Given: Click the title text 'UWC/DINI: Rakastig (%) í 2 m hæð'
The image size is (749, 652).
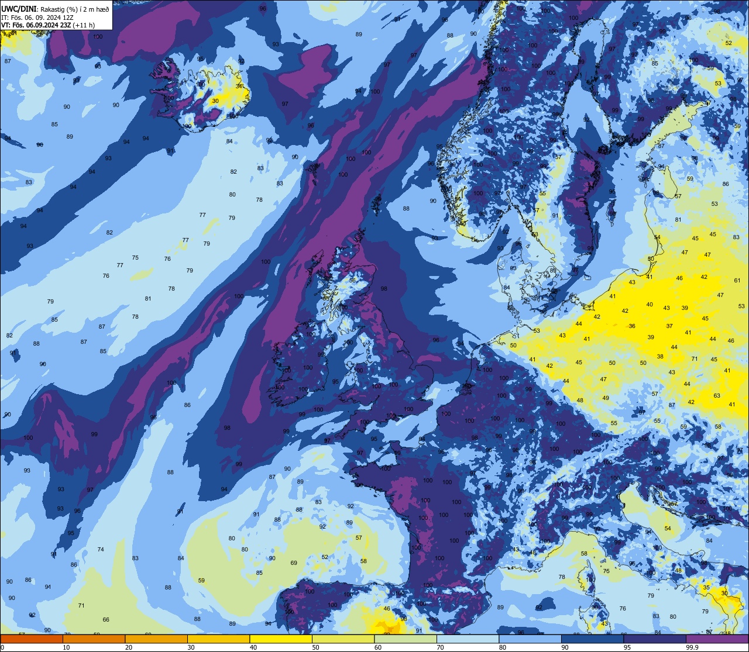Looking at the screenshot, I should coord(55,9).
